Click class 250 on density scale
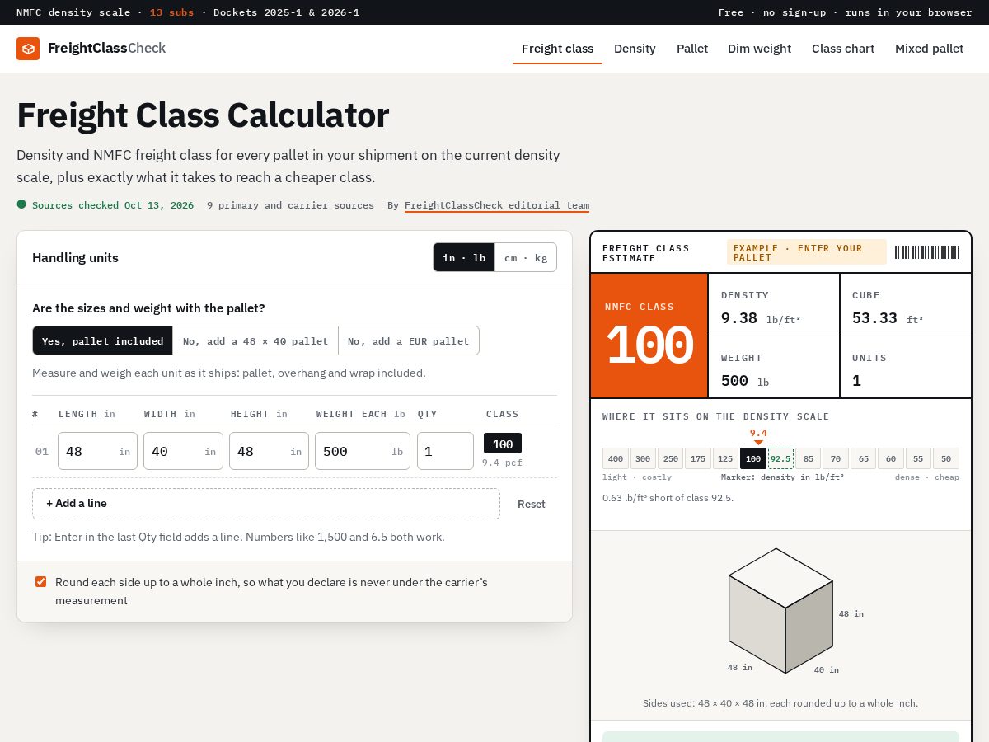 pyautogui.click(x=670, y=458)
